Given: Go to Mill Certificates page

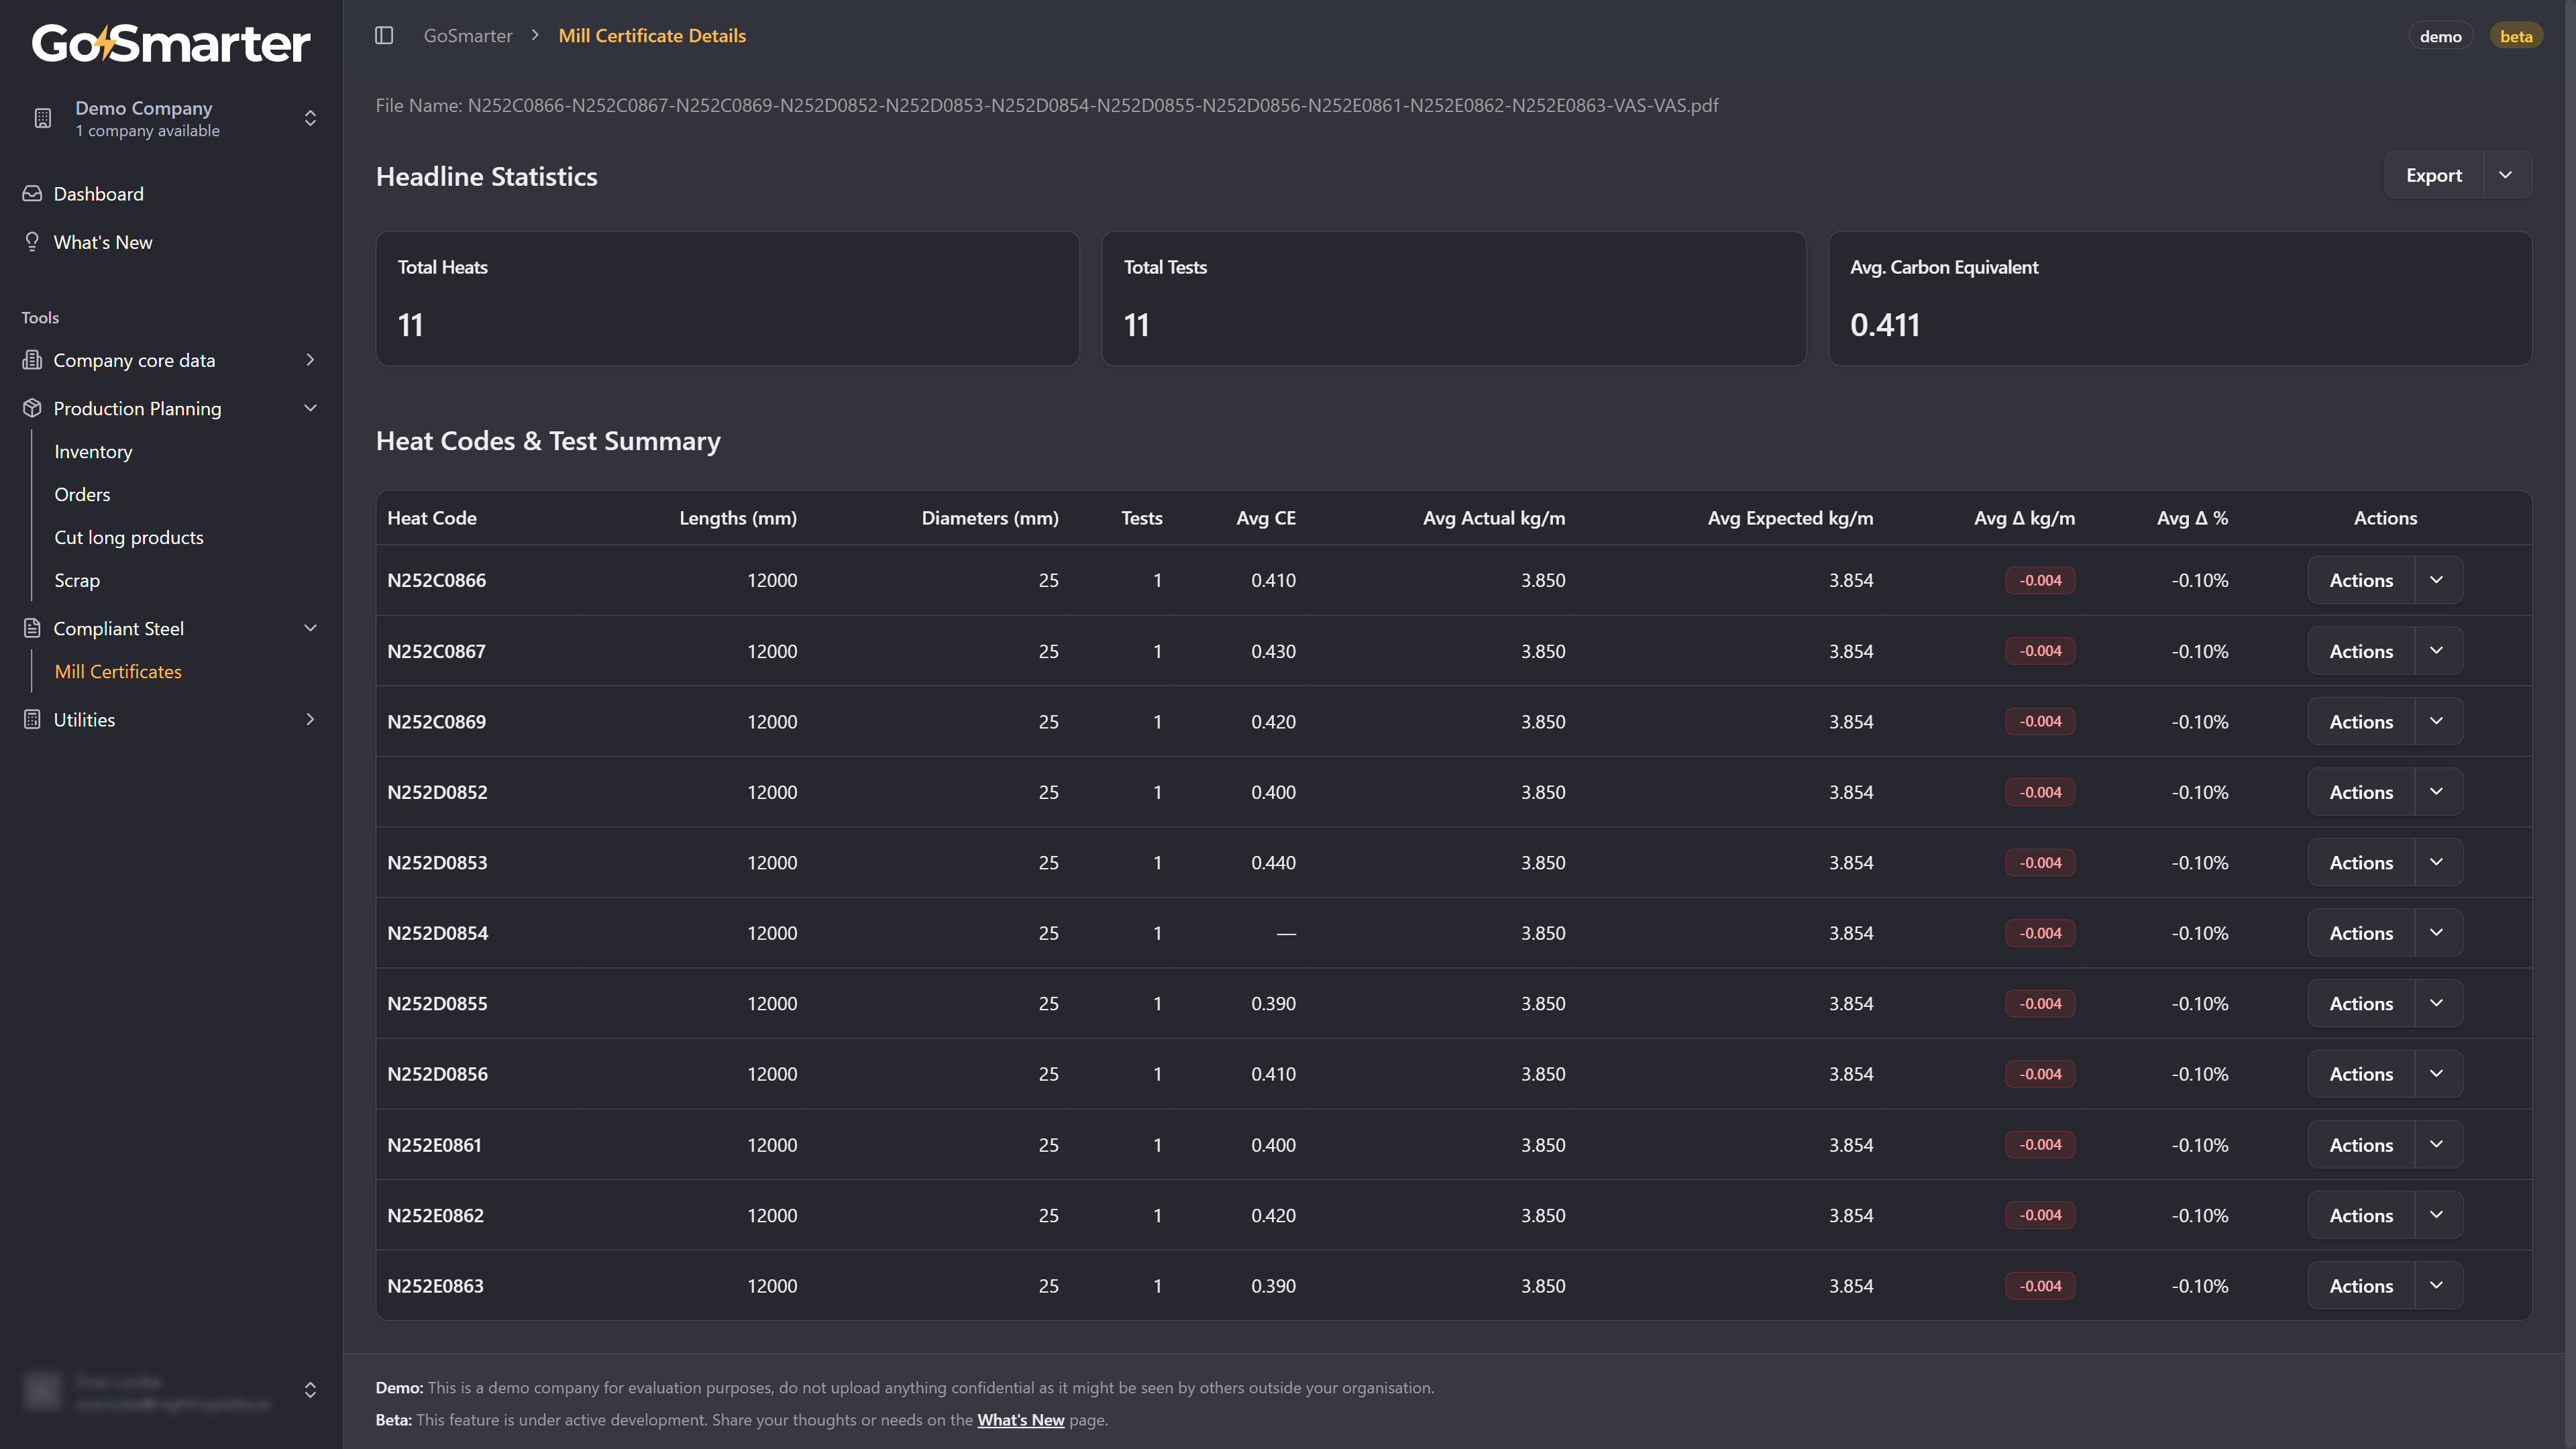Looking at the screenshot, I should point(118,672).
